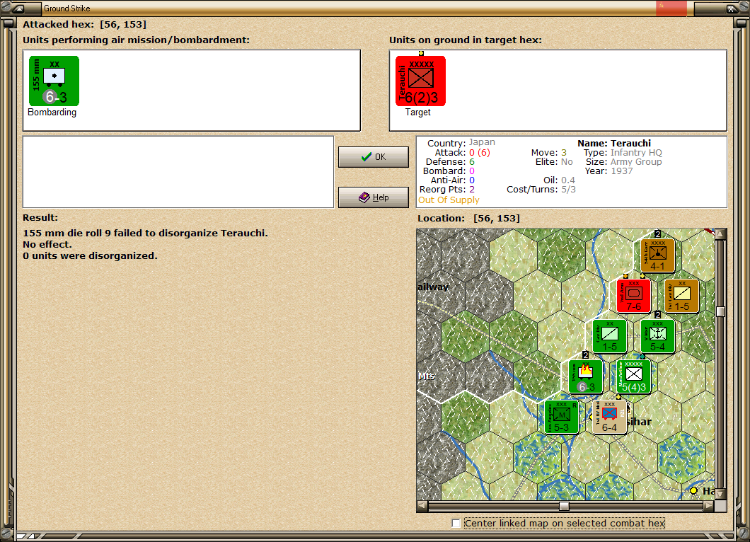Click the MacArthur 5(4)3 HQ unit on map

click(x=633, y=377)
